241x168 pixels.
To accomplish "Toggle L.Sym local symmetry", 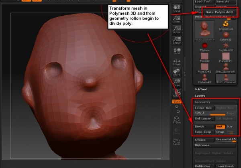I will (x=177, y=62).
